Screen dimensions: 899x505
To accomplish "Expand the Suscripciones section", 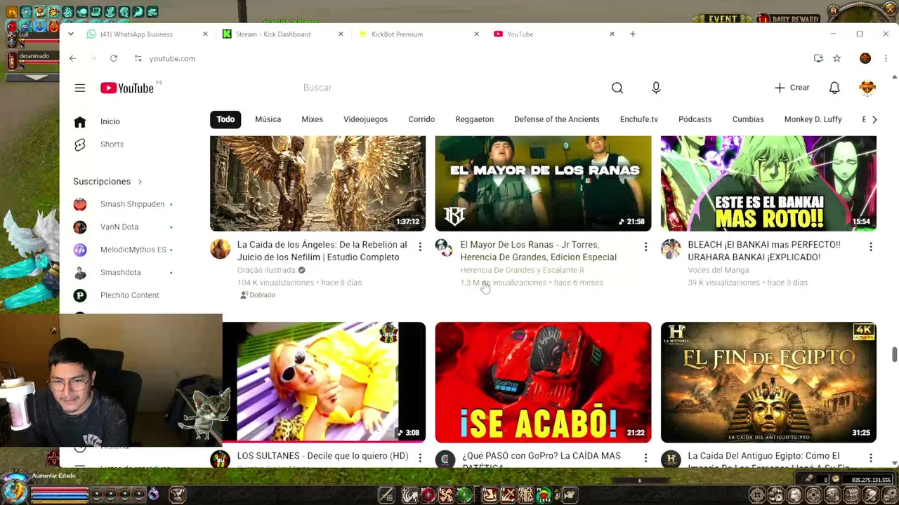I will coord(107,181).
